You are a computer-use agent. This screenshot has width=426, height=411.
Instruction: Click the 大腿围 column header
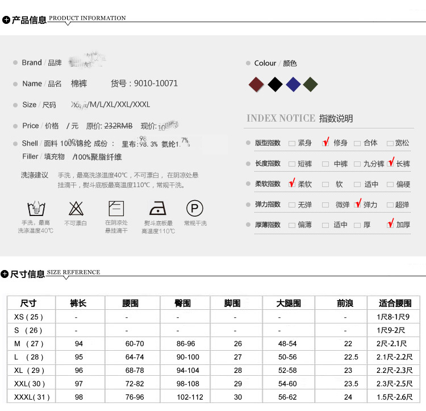[x=289, y=303]
